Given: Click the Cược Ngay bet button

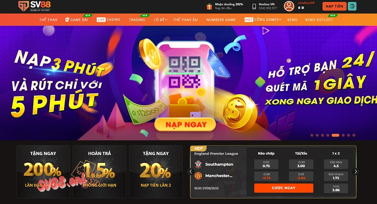Looking at the screenshot, I should coord(284,188).
